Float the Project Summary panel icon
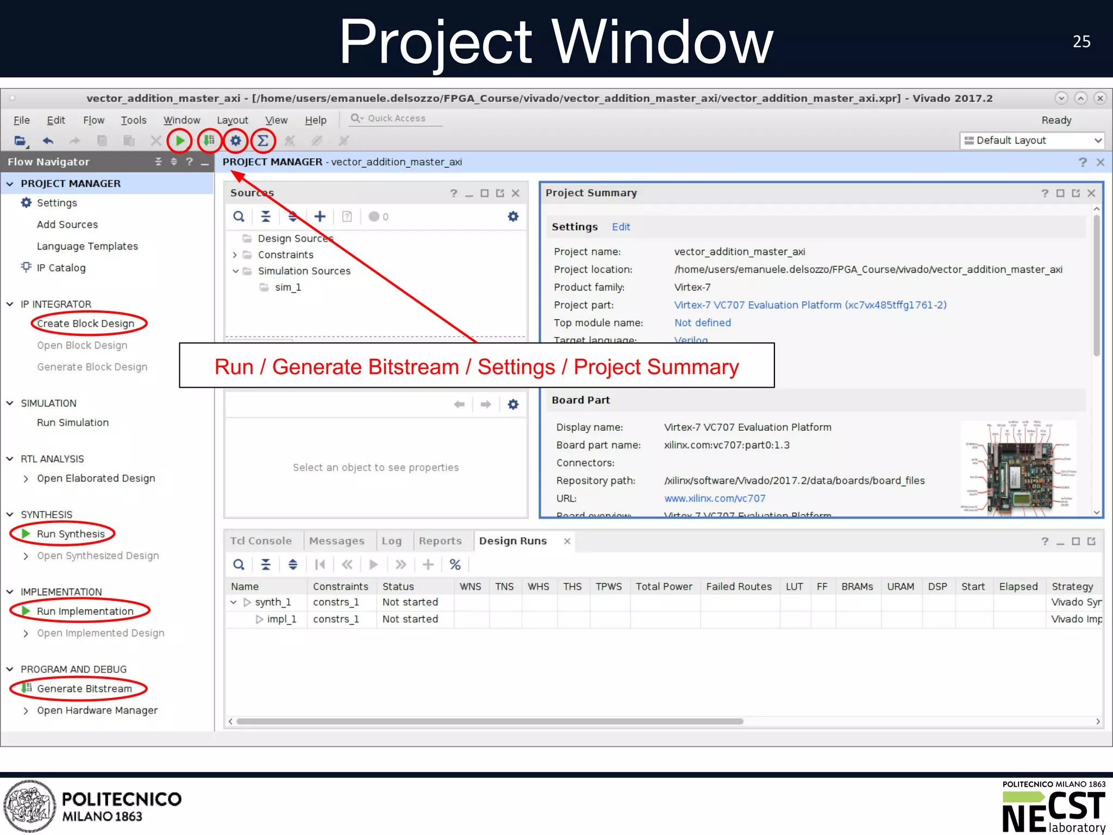 tap(1076, 193)
